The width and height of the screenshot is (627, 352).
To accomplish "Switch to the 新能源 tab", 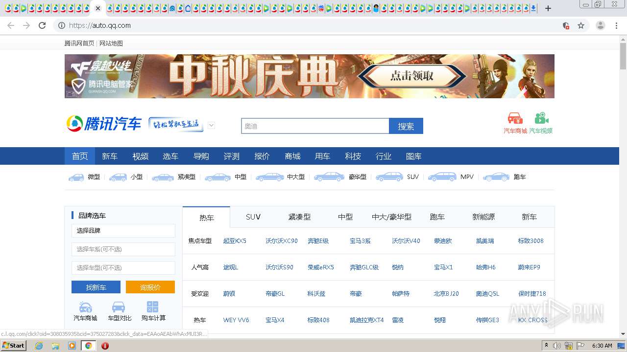I will 483,217.
